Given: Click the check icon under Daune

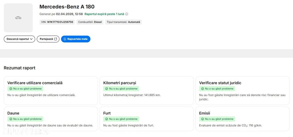Looking at the screenshot, I should point(11,119).
